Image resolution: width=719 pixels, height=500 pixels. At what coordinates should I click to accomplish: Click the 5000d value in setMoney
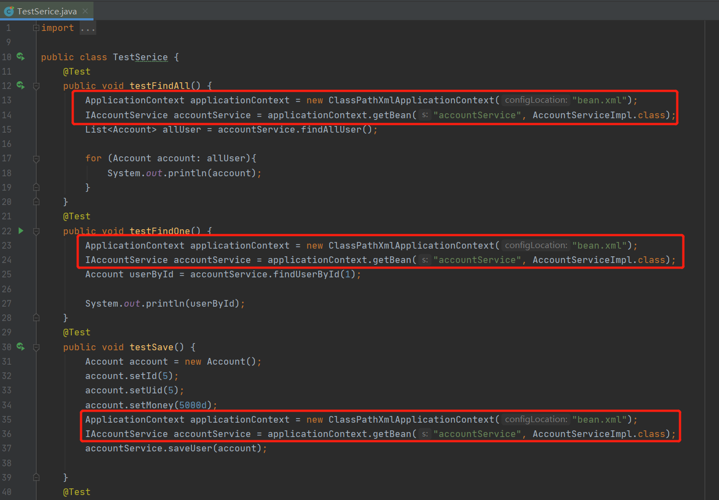click(x=193, y=405)
